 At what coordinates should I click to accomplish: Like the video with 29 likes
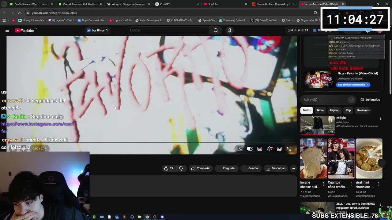[x=168, y=168]
